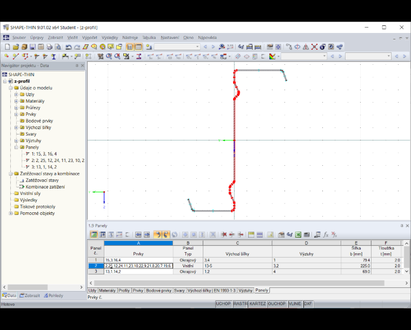Toggle UCHOP snap in status bar
Screen dimensions: 411x330
point(223,304)
